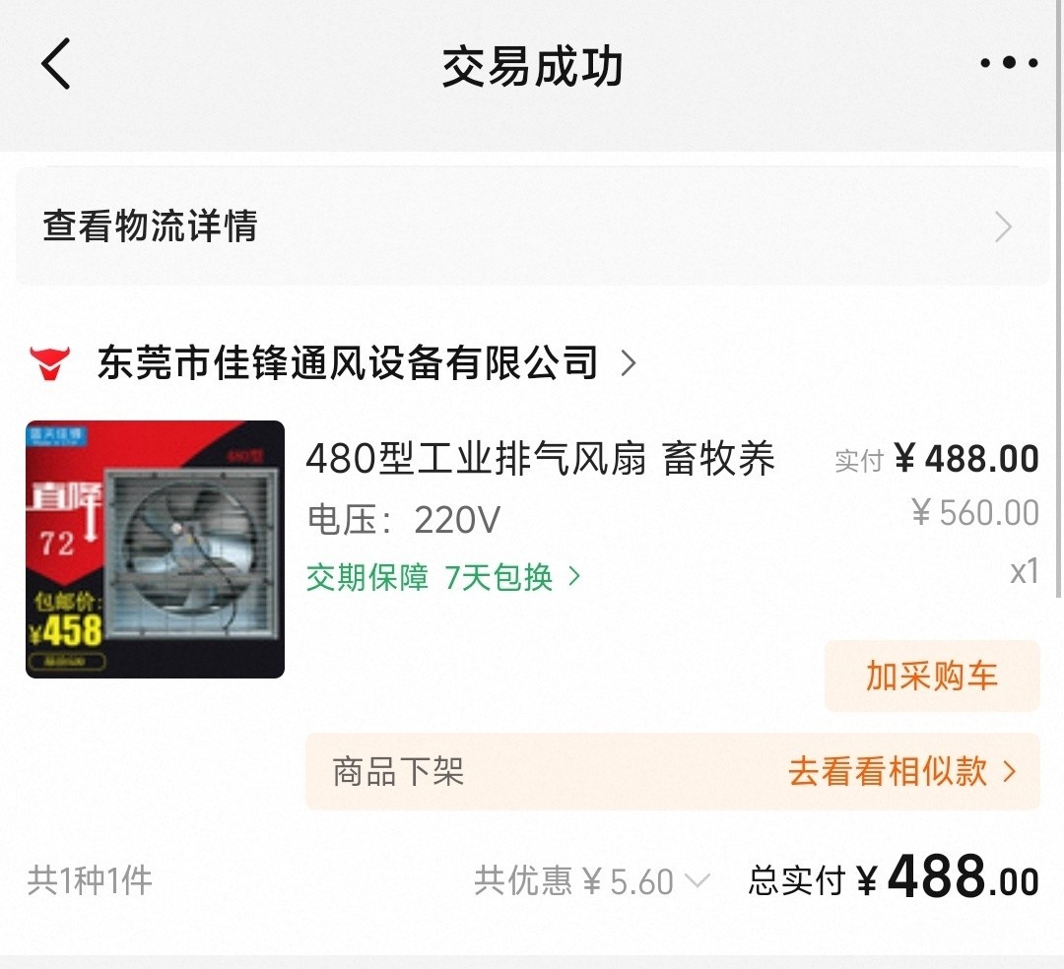Open product title 480型工业排气风扇
Screen dimensions: 1064x969
(540, 459)
